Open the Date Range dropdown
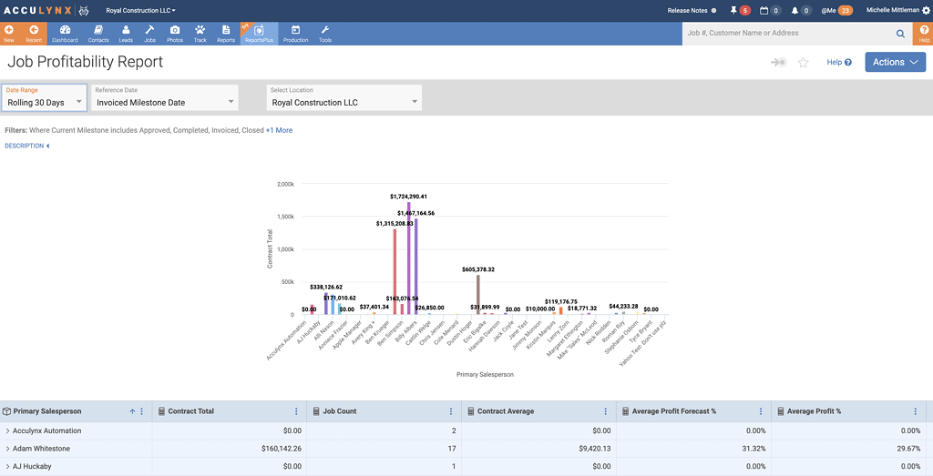This screenshot has width=933, height=476. [x=45, y=98]
